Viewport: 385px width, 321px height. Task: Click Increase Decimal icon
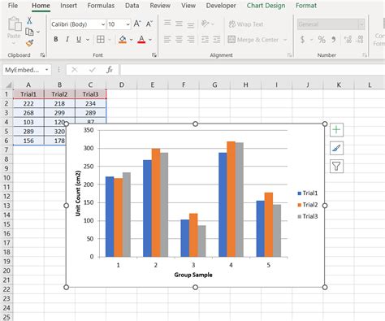coord(348,40)
